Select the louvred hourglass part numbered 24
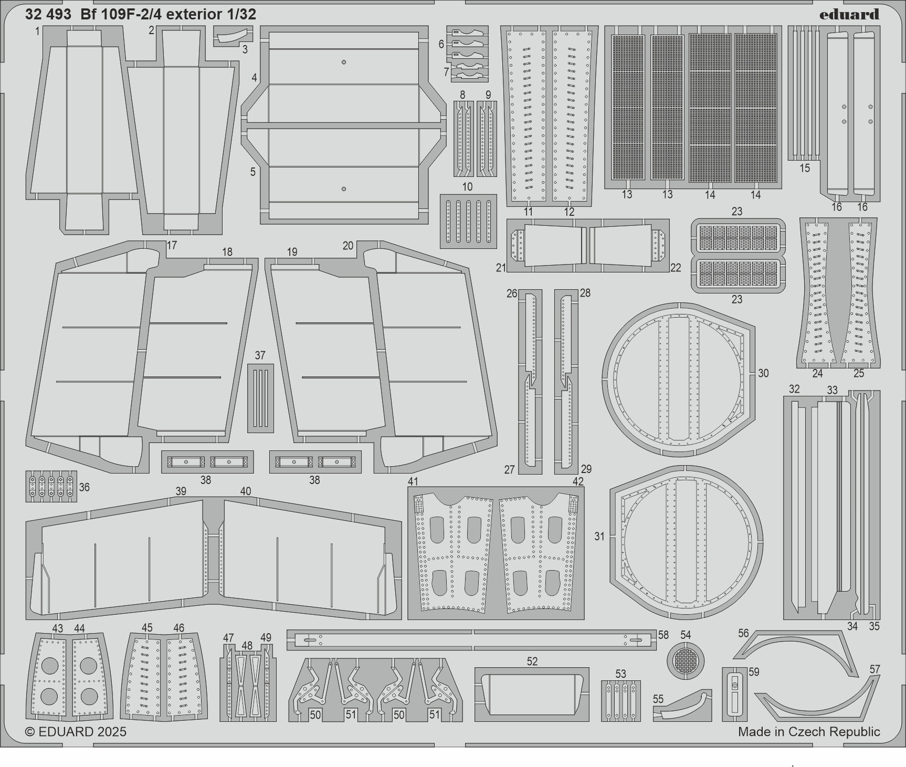906x767 pixels. [819, 292]
